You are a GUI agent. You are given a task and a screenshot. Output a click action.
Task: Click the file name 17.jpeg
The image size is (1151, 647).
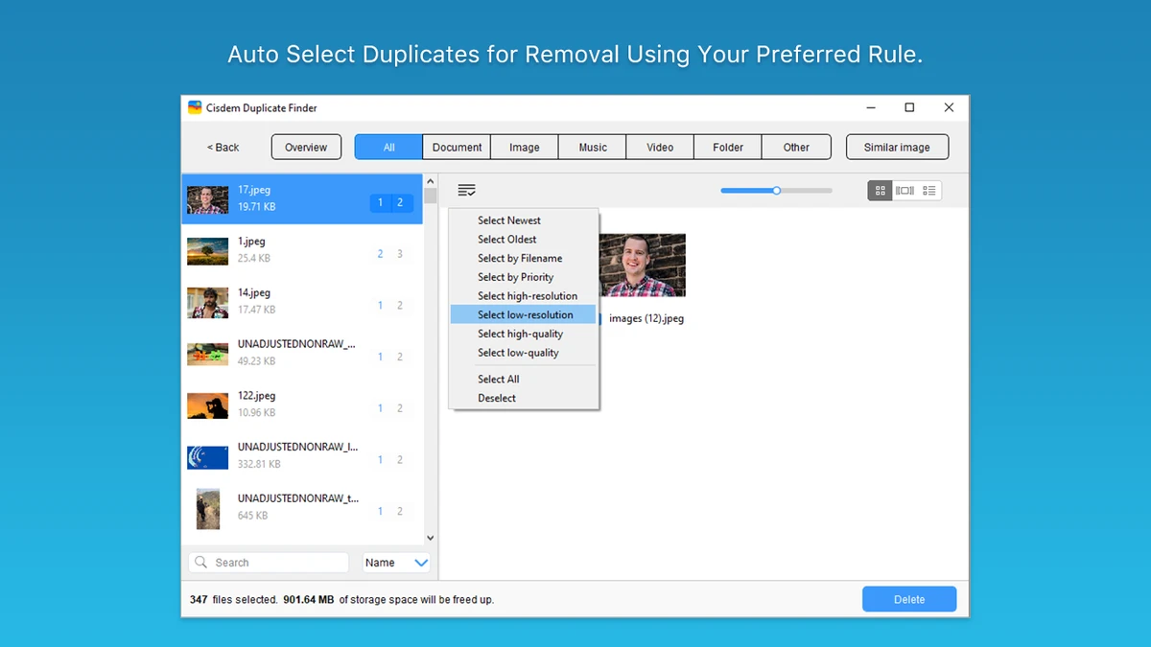pyautogui.click(x=254, y=190)
